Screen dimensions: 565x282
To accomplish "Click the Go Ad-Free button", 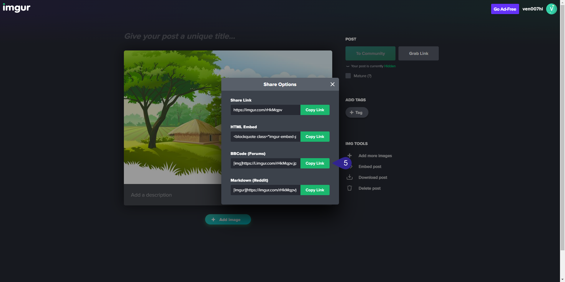I will click(505, 9).
